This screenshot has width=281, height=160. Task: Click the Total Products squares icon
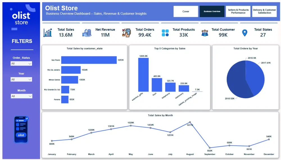[x=165, y=33]
